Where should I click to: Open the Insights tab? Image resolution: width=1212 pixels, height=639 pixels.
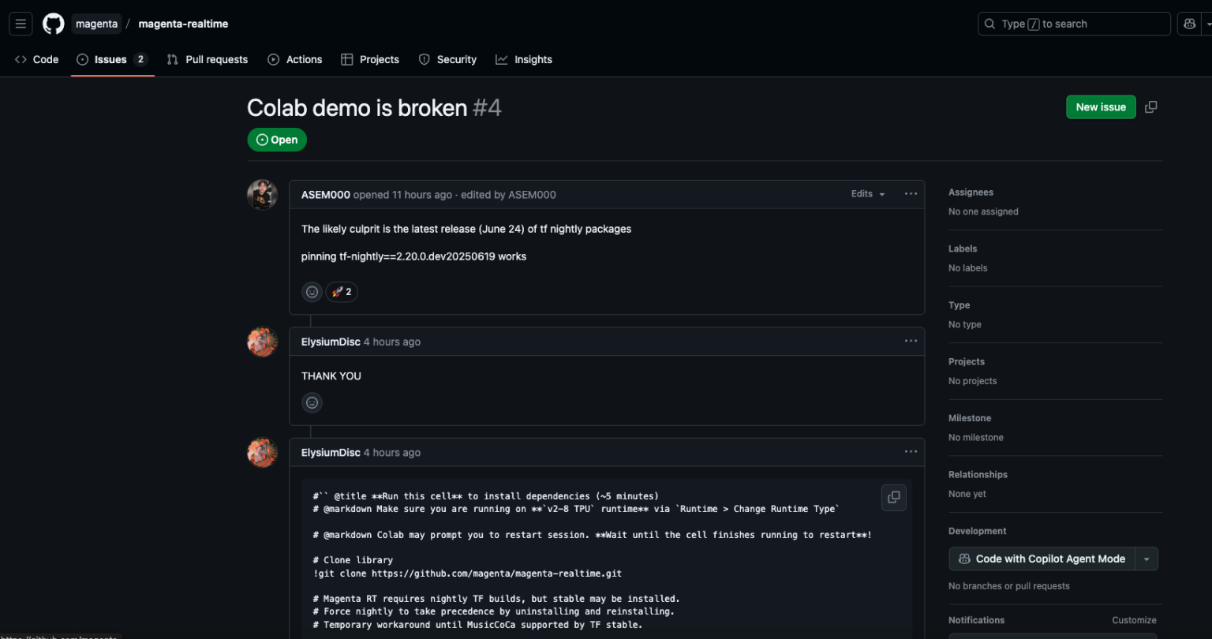point(524,59)
